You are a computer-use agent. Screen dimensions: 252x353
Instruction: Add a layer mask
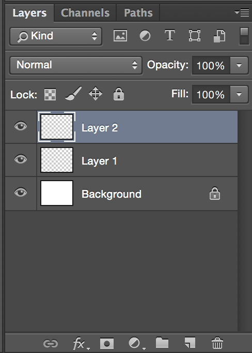pos(107,344)
